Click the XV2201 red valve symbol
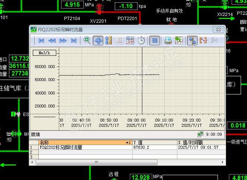The height and width of the screenshot is (180, 247). 99,9
